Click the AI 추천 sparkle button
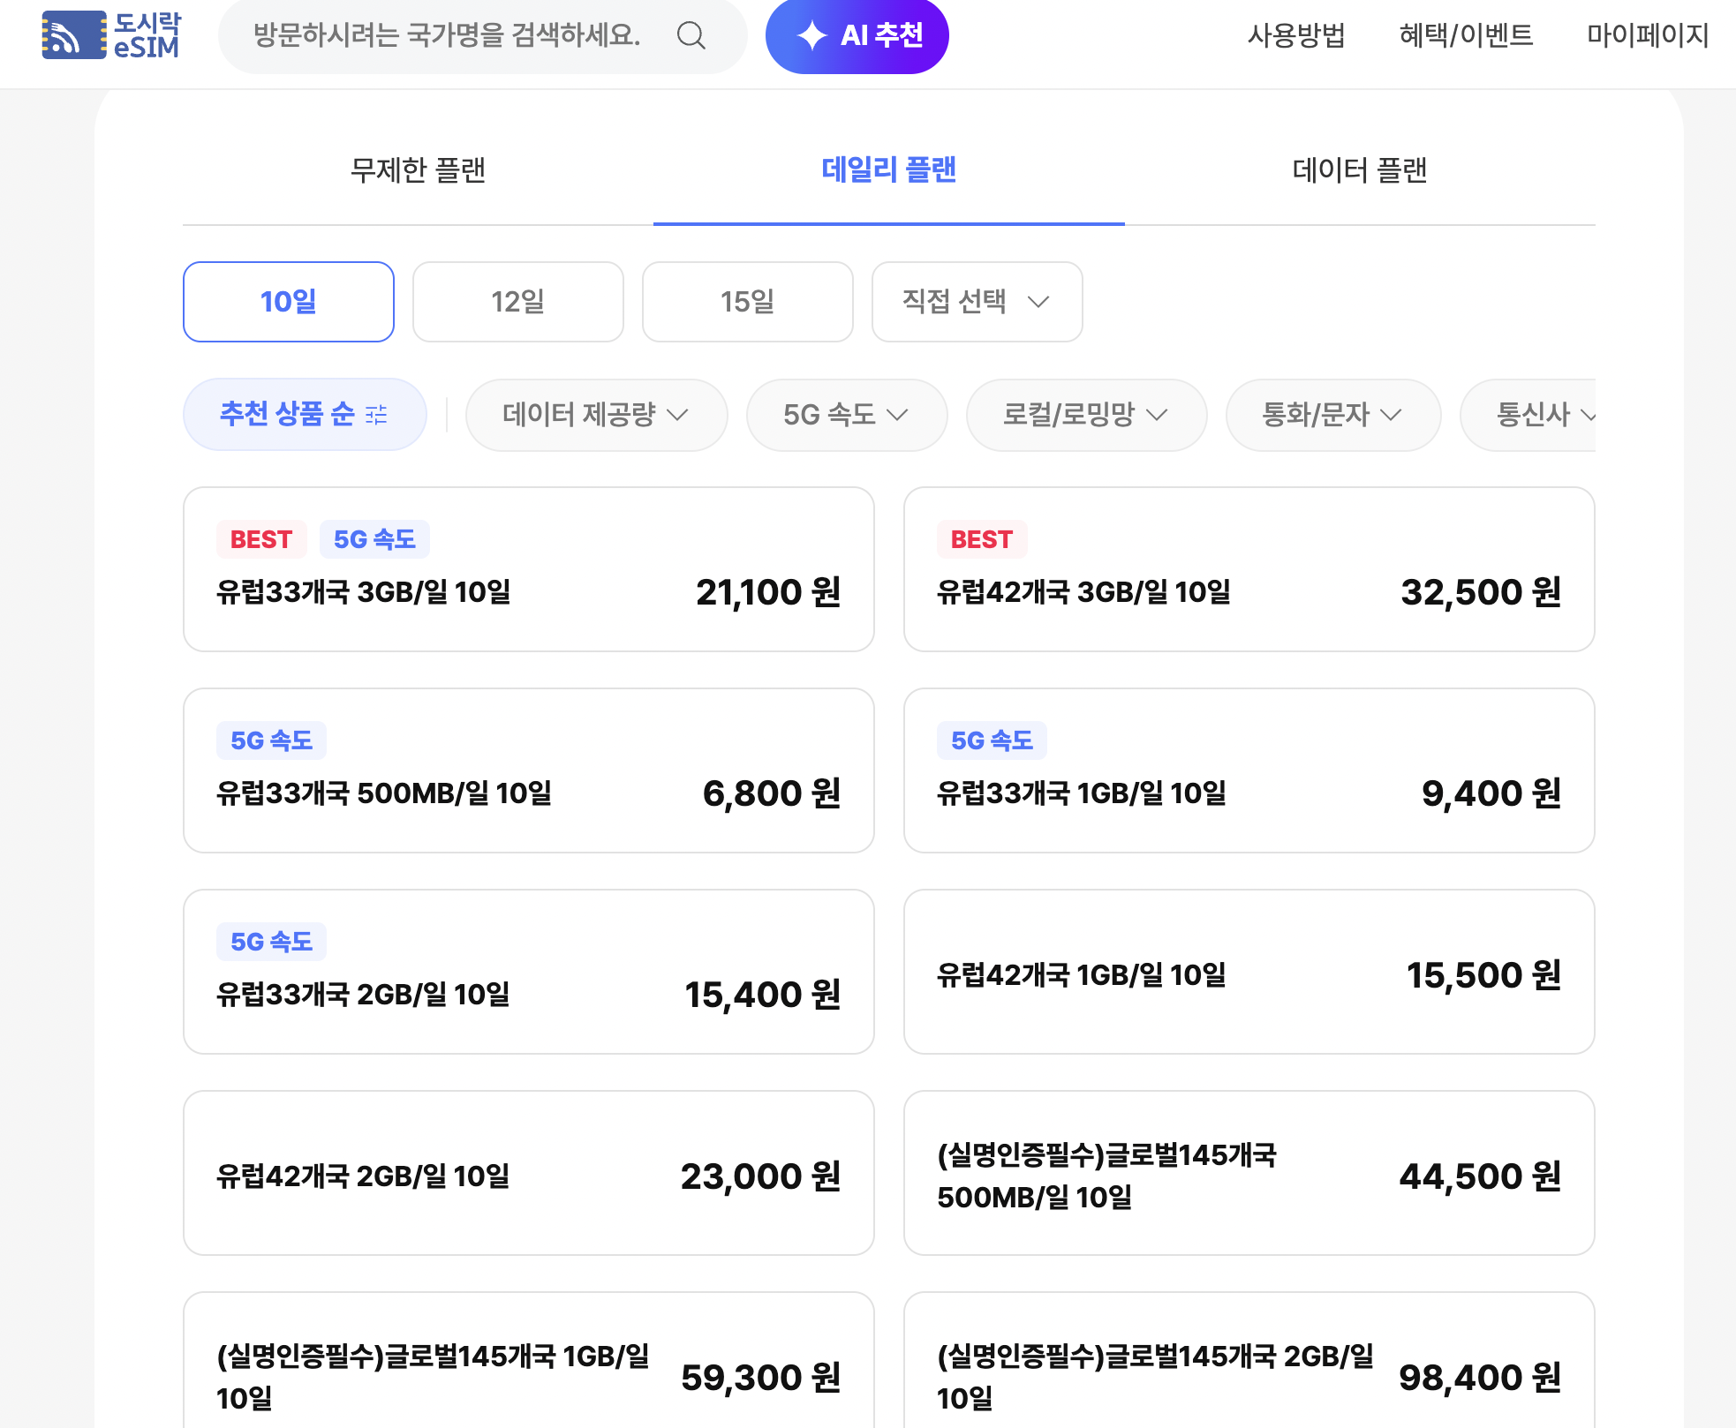Viewport: 1736px width, 1428px height. [857, 35]
